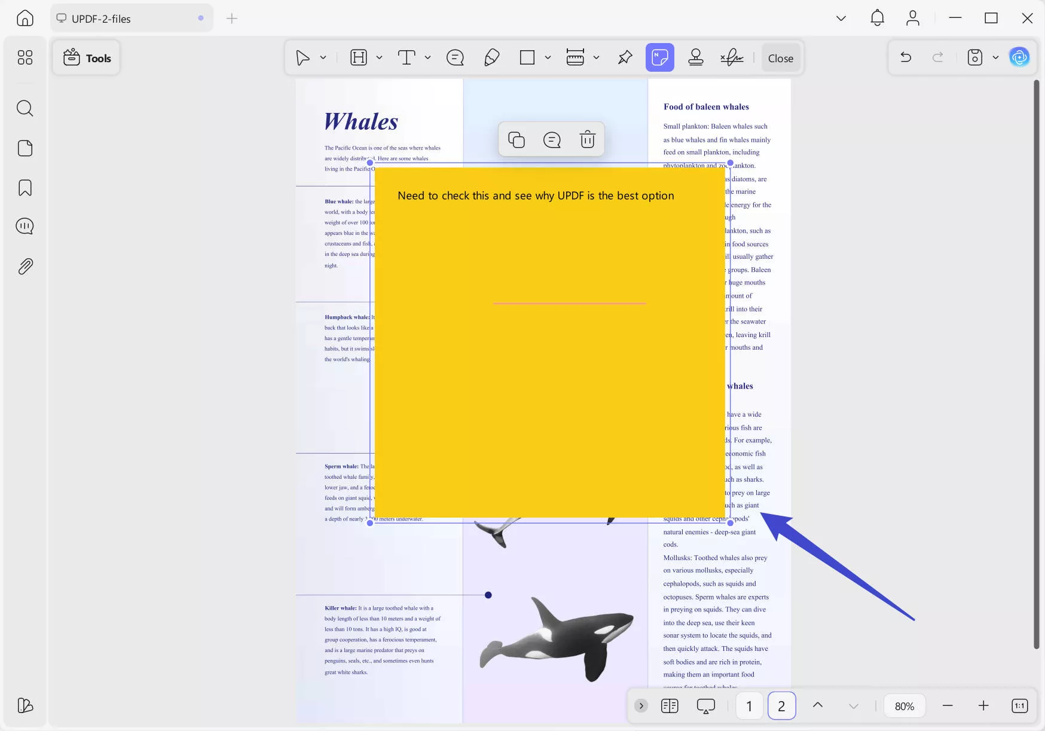1045x731 pixels.
Task: Open the shape tool dropdown arrow
Action: point(548,57)
